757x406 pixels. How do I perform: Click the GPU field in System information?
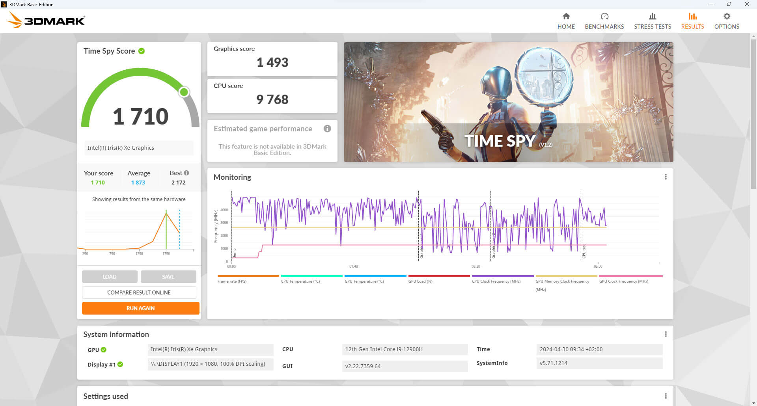pyautogui.click(x=211, y=349)
